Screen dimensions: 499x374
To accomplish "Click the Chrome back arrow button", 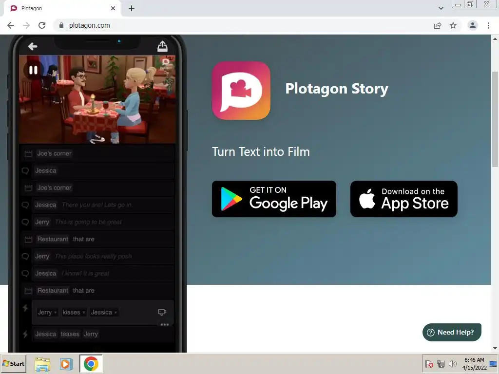I will click(11, 25).
